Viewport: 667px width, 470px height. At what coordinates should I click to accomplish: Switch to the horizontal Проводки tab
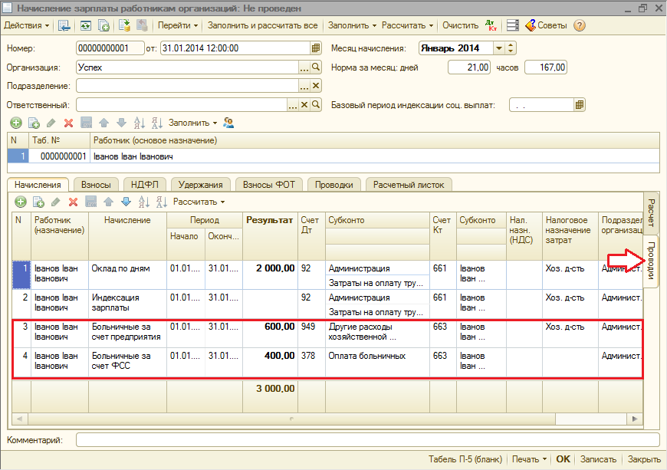pyautogui.click(x=334, y=185)
